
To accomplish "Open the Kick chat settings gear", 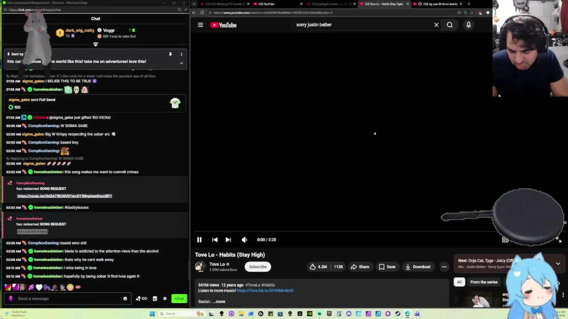I will [165, 299].
